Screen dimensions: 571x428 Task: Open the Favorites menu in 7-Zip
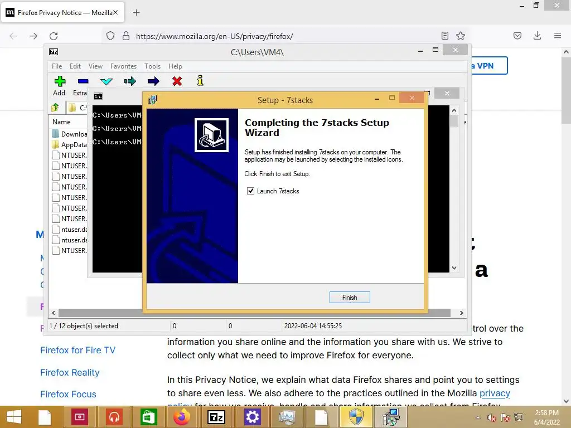click(x=123, y=66)
